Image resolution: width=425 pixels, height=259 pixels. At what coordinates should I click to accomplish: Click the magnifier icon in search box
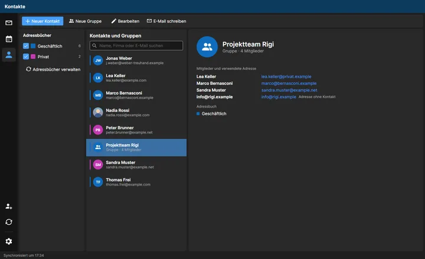94,46
